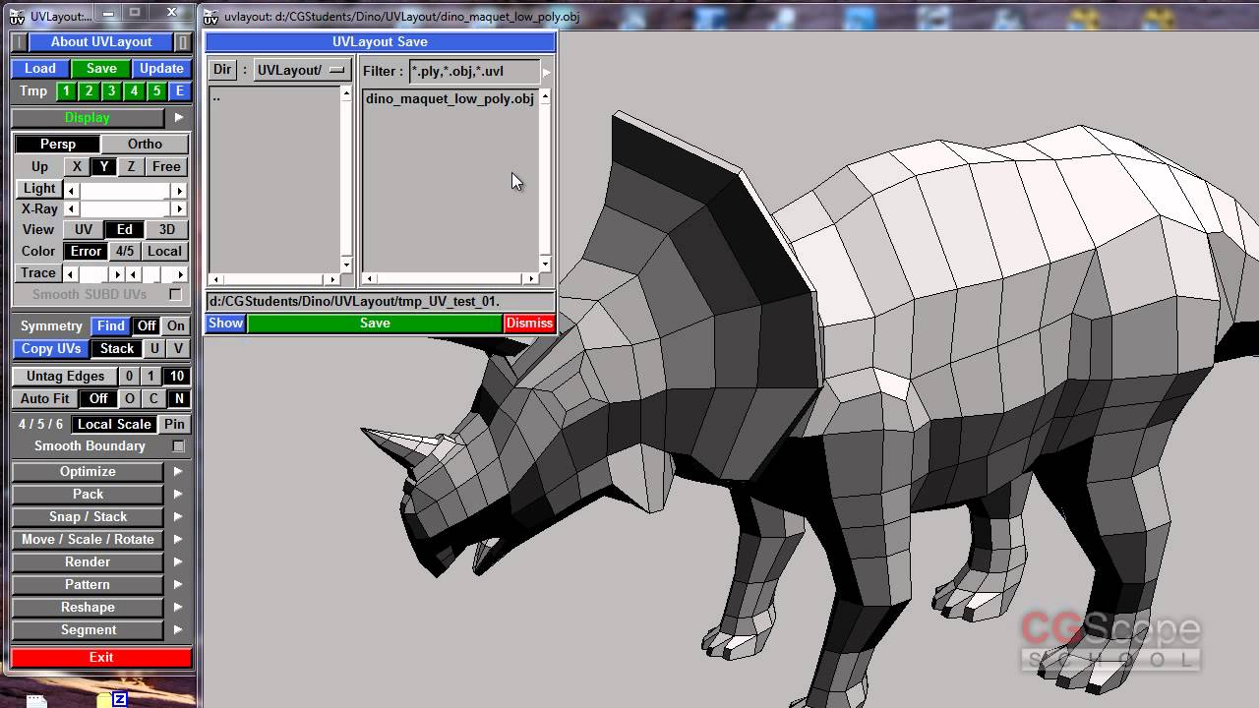Set Untag Edges value to 0

[x=129, y=377]
